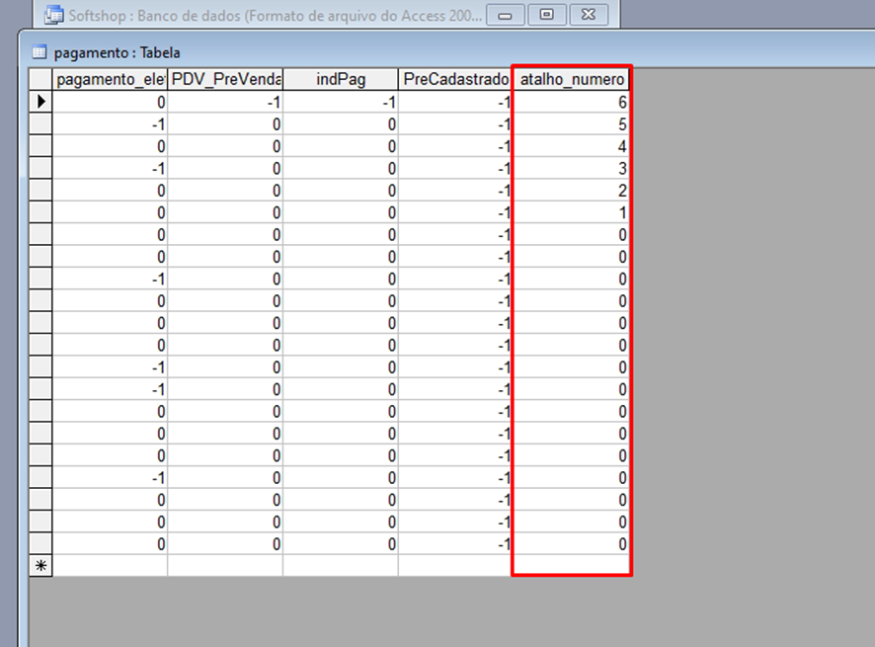Select the second row using its row selector
This screenshot has height=647, width=875.
[40, 124]
